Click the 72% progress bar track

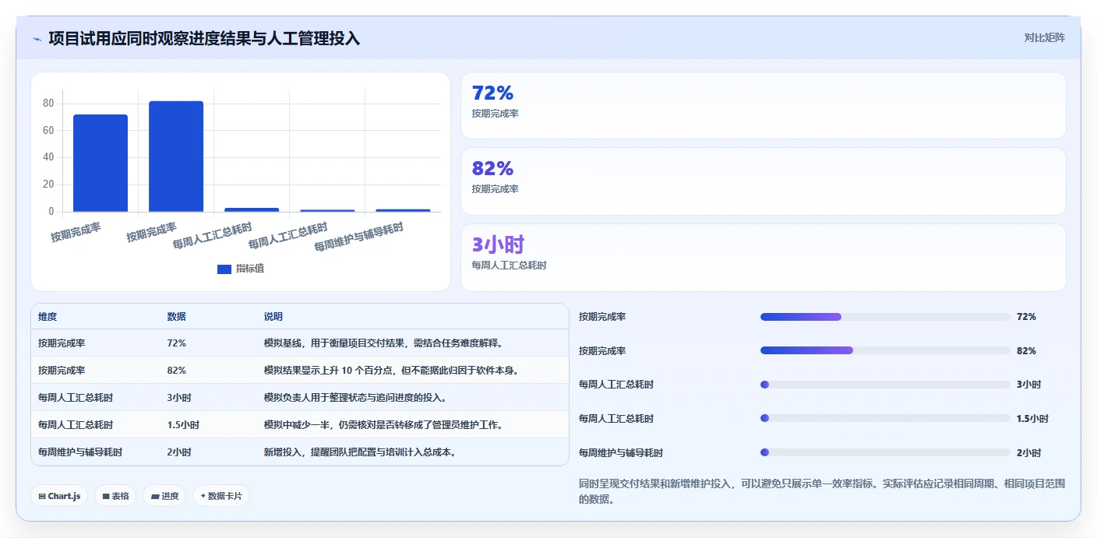coord(885,317)
